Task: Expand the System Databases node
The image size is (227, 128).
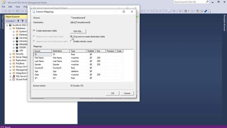Action: coord(14,32)
